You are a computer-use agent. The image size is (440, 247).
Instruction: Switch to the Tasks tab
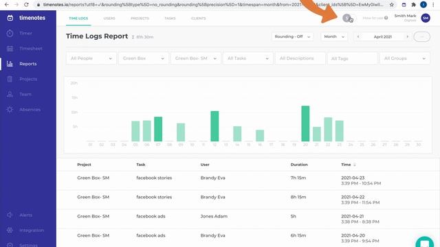170,19
